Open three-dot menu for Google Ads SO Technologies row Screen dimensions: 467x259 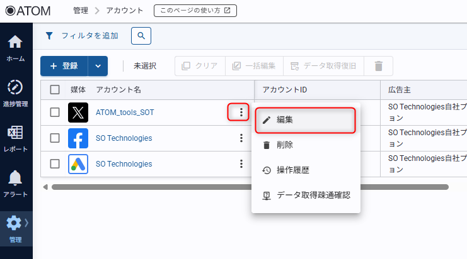[x=241, y=164]
